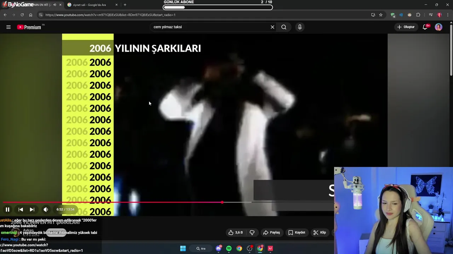Open the Windows Start menu
Viewport: 453px width, 254px height.
tap(183, 248)
